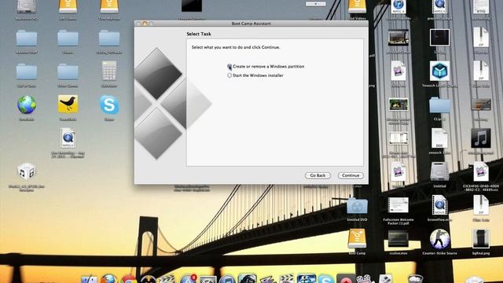
Task: Select the Calculator app icon
Action: click(109, 71)
